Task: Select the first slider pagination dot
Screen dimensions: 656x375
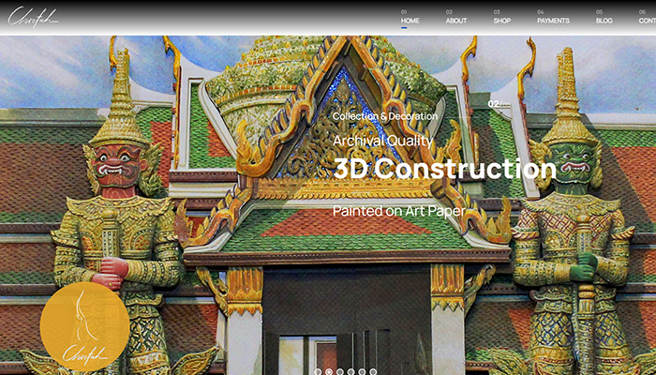Action: coord(318,372)
